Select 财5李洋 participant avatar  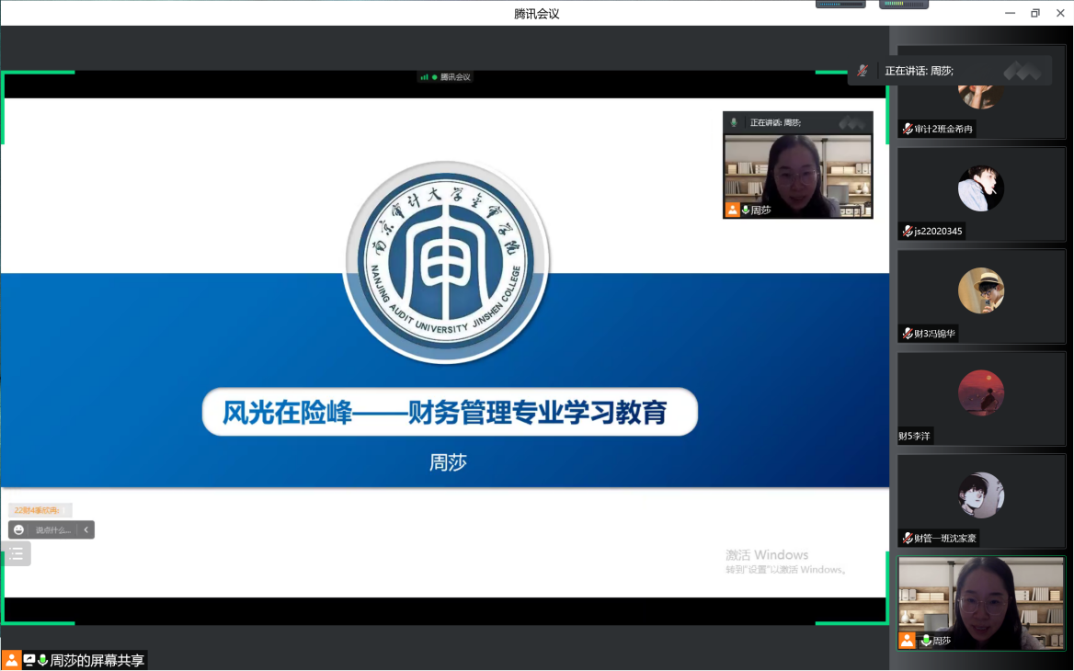pos(981,392)
